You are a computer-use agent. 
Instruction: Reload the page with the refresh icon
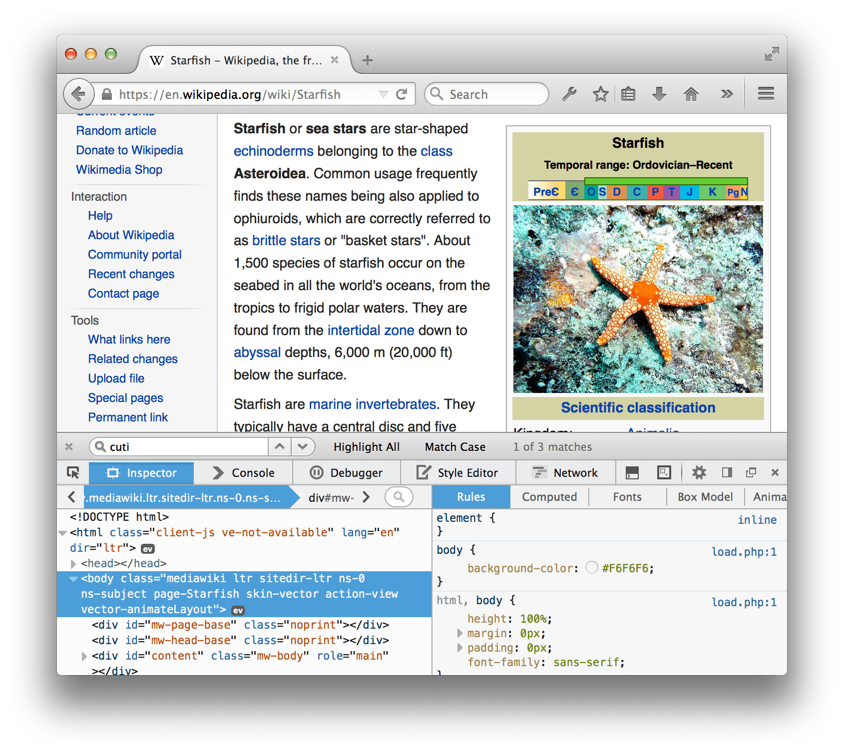[x=402, y=94]
